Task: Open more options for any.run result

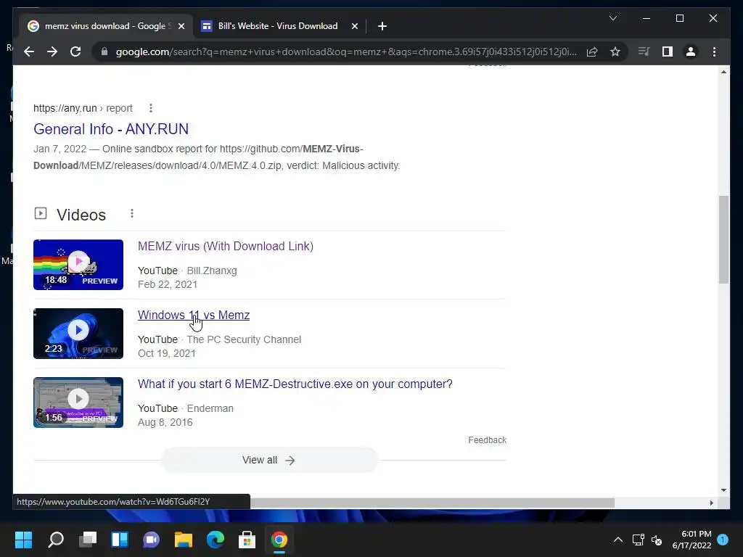Action: (x=151, y=108)
